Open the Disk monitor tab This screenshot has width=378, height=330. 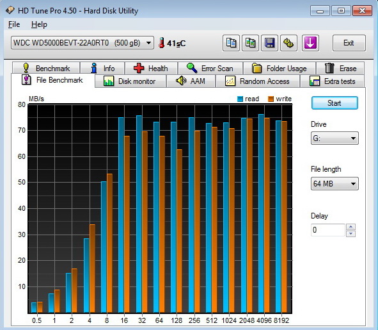[130, 81]
